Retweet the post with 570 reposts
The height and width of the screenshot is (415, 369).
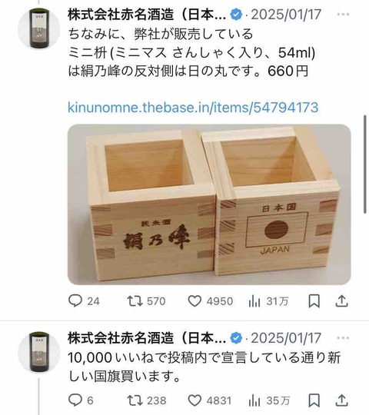(x=146, y=301)
